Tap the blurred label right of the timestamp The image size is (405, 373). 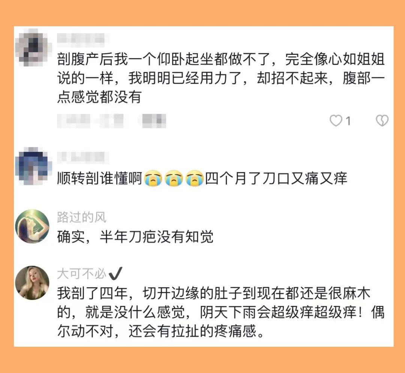point(154,121)
